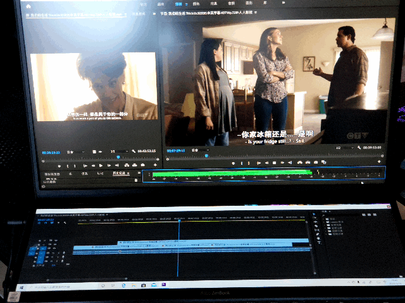Switch to the 图形 workspace tab
405x303 pixels.
[249, 3]
